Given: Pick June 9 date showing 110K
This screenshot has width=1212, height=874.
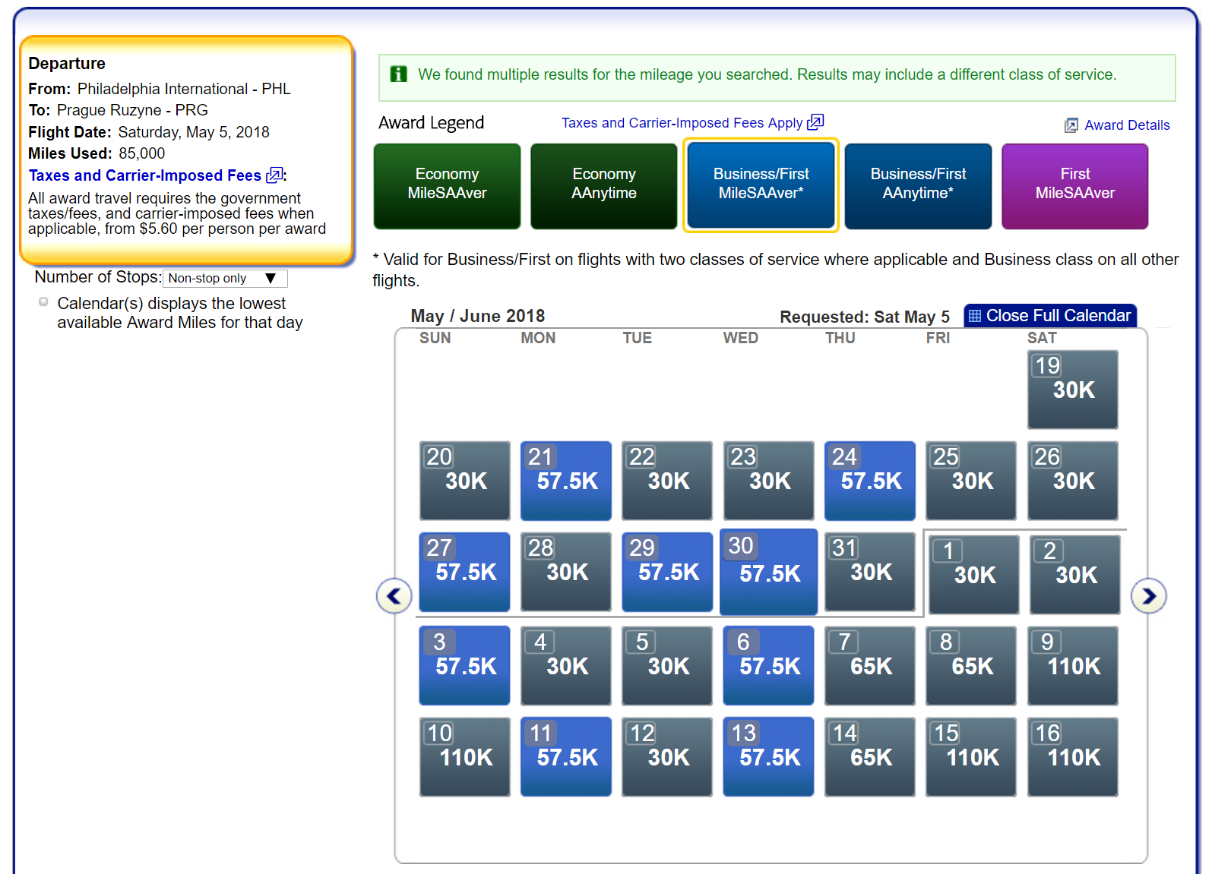Looking at the screenshot, I should 1073,666.
